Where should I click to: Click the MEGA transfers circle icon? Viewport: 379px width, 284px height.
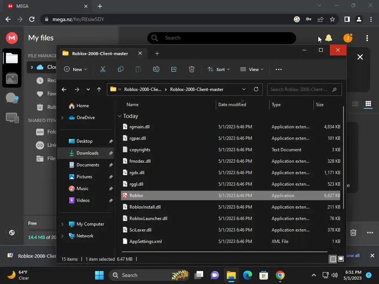(x=12, y=233)
